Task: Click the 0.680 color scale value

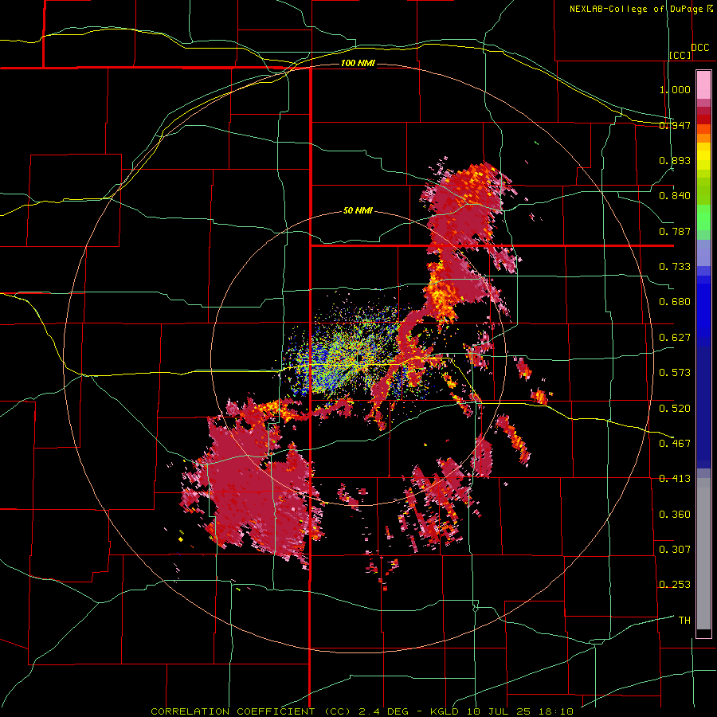Action: [675, 302]
